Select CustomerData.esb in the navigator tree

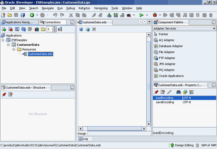click(40, 54)
